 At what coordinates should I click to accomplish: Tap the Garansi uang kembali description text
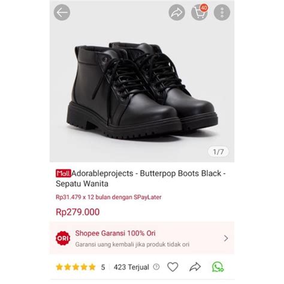[x=132, y=244]
